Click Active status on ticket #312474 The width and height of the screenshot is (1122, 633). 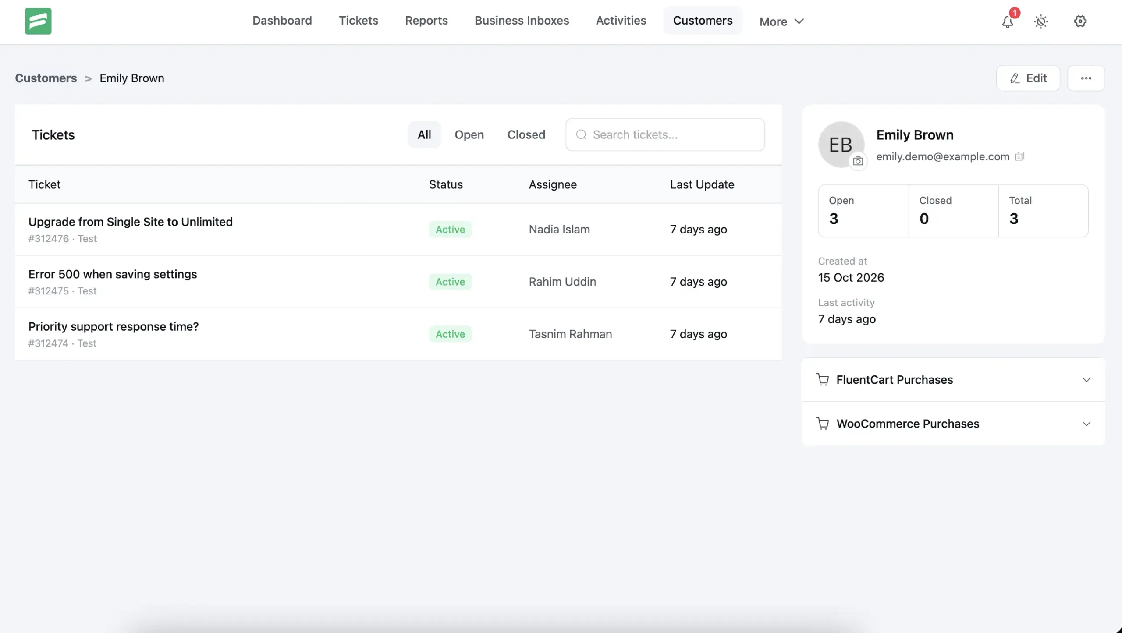[x=450, y=334]
